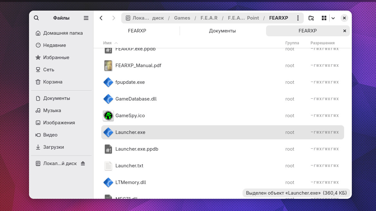
Task: Click the search icon in the sidebar header
Action: (x=36, y=18)
